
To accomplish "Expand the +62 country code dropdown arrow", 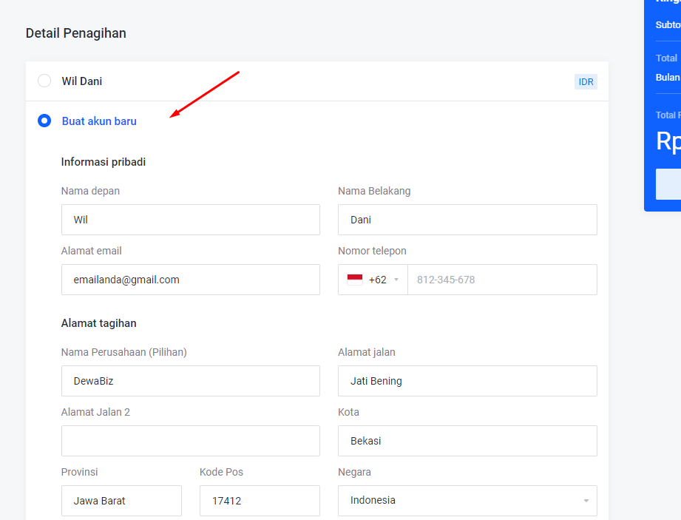I will 396,280.
